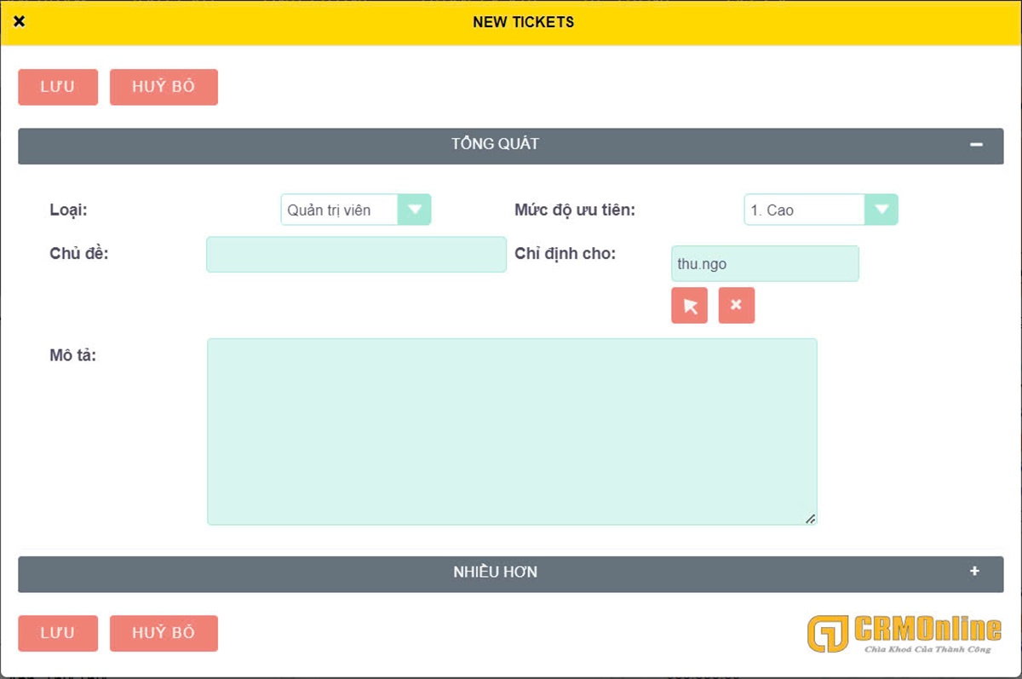Image resolution: width=1022 pixels, height=679 pixels.
Task: Click the NEW TICKETS title bar
Action: point(522,21)
